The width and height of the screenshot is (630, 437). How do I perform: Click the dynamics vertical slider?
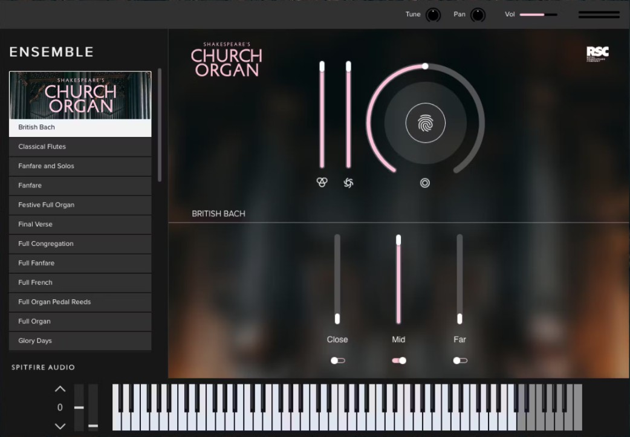(x=348, y=114)
